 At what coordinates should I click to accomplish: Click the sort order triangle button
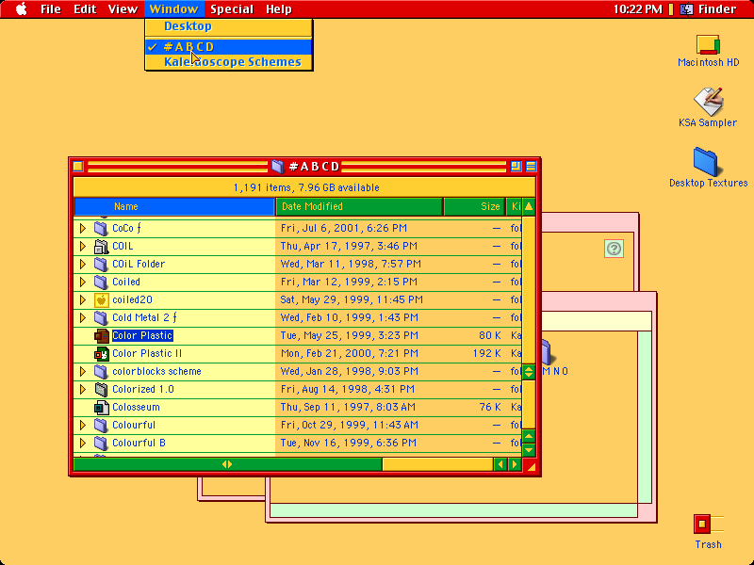point(529,206)
